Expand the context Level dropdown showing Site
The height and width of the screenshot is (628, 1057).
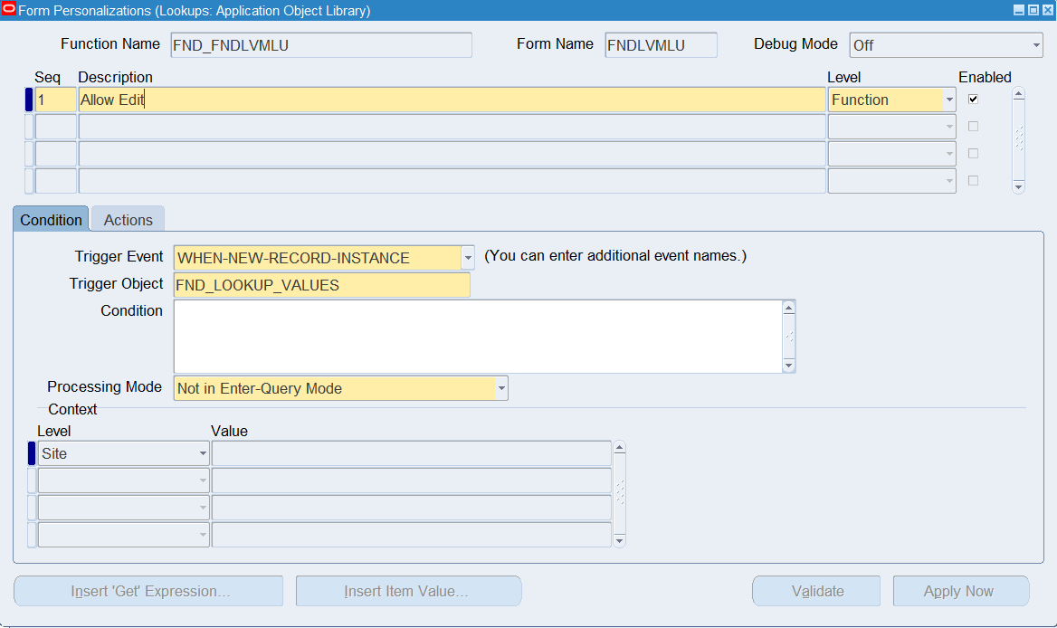click(x=203, y=452)
